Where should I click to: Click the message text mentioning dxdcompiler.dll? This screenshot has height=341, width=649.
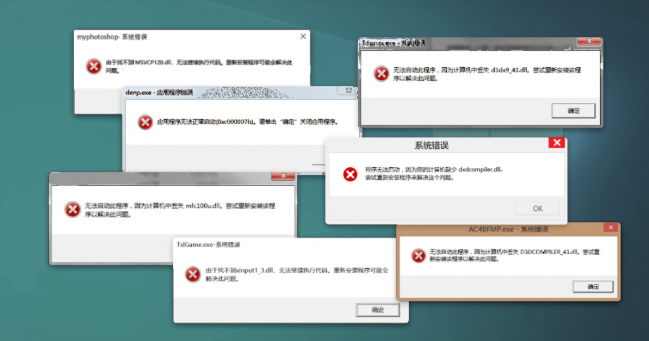click(434, 174)
